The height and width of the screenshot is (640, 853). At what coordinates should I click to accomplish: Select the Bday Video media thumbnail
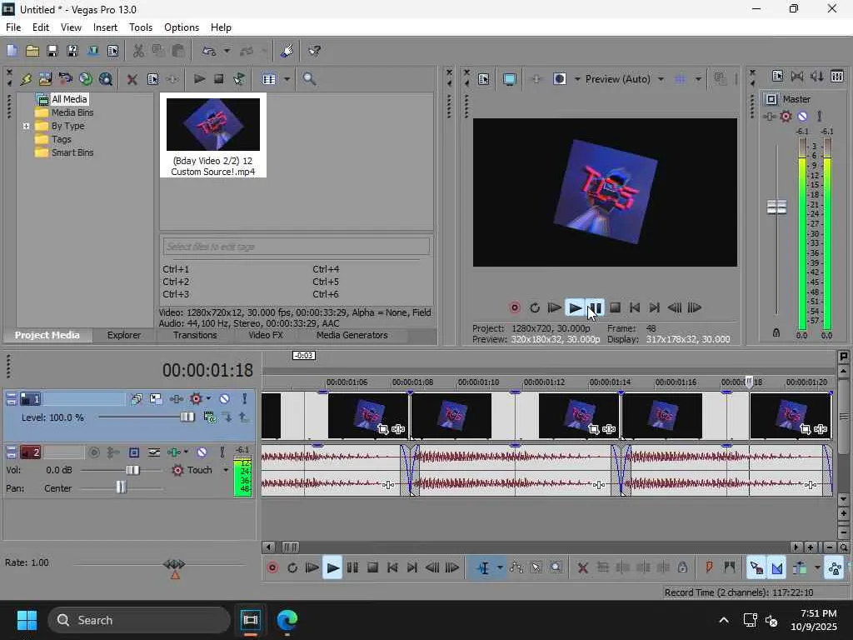pyautogui.click(x=212, y=135)
